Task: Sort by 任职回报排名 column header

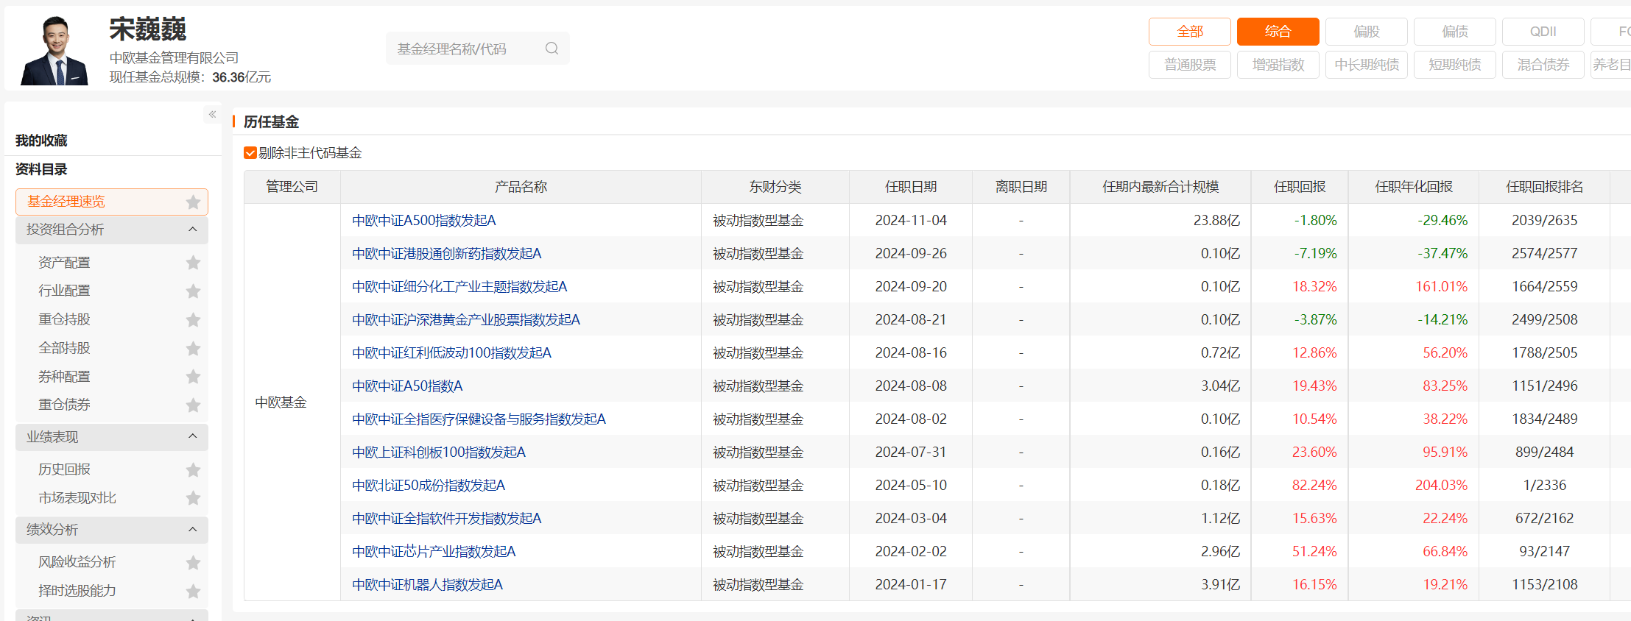Action: click(x=1545, y=187)
